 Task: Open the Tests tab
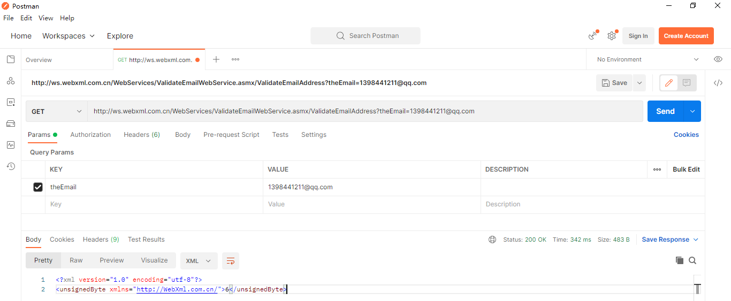(x=280, y=135)
